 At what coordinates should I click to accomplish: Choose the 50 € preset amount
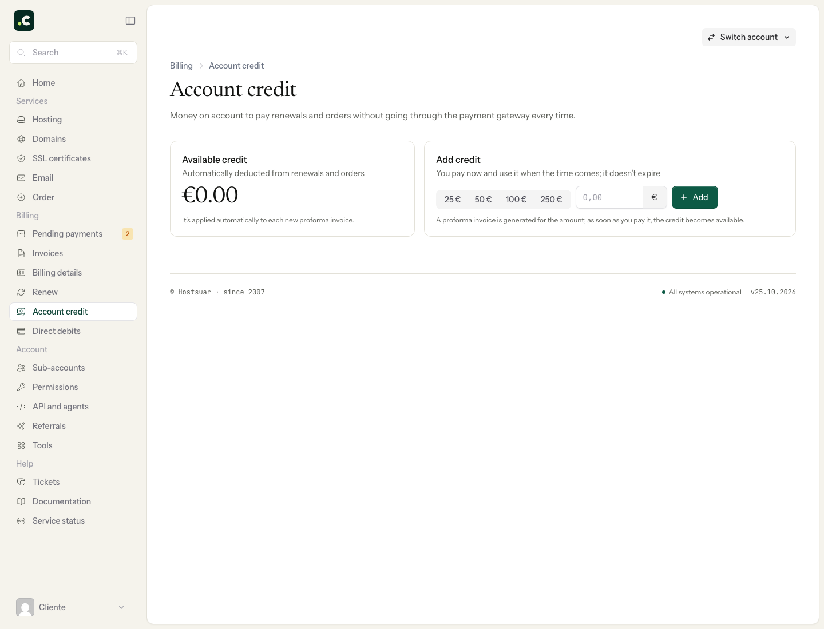click(483, 200)
